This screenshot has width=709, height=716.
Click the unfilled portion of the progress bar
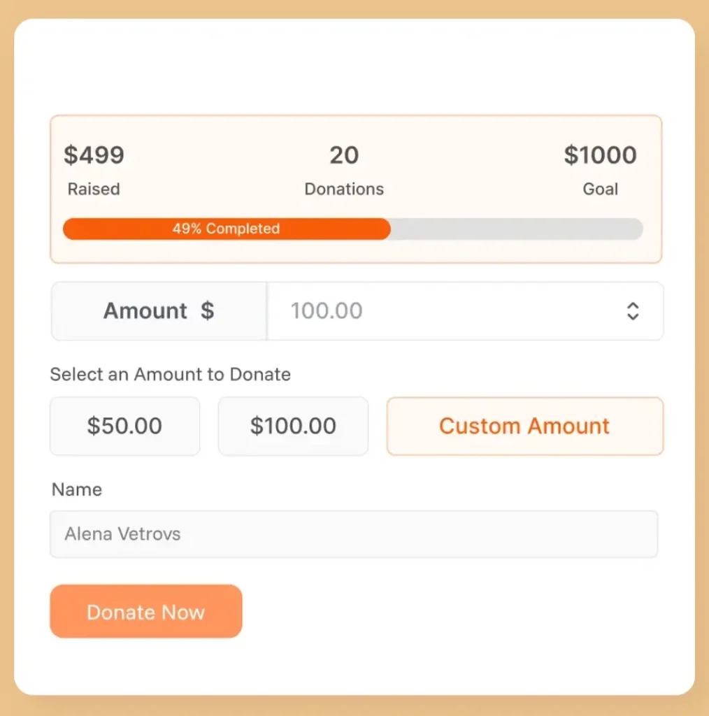[x=517, y=229]
